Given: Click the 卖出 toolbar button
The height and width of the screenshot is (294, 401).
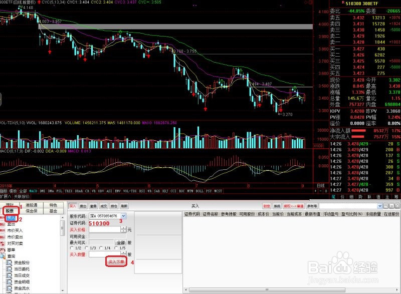Looking at the screenshot, I should tap(83, 206).
